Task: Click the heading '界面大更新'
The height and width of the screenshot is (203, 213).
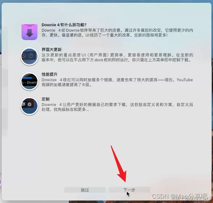Action: click(52, 50)
